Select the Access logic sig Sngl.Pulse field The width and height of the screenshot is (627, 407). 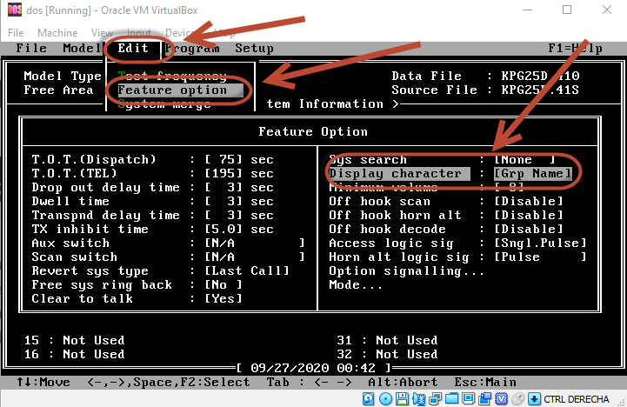coord(539,244)
